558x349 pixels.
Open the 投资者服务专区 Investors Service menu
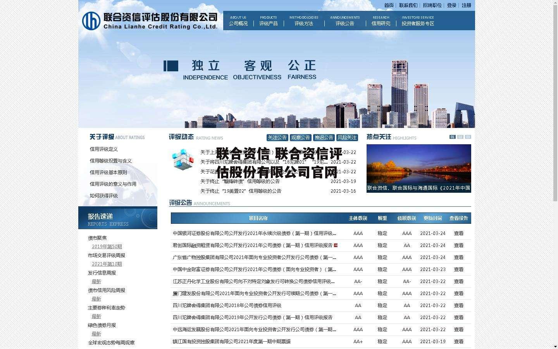pyautogui.click(x=418, y=21)
